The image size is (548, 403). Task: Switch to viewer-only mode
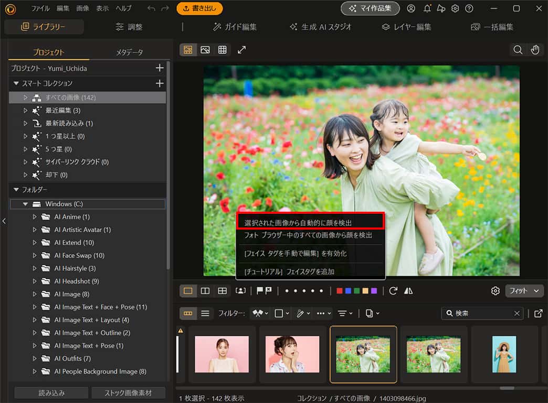(205, 50)
